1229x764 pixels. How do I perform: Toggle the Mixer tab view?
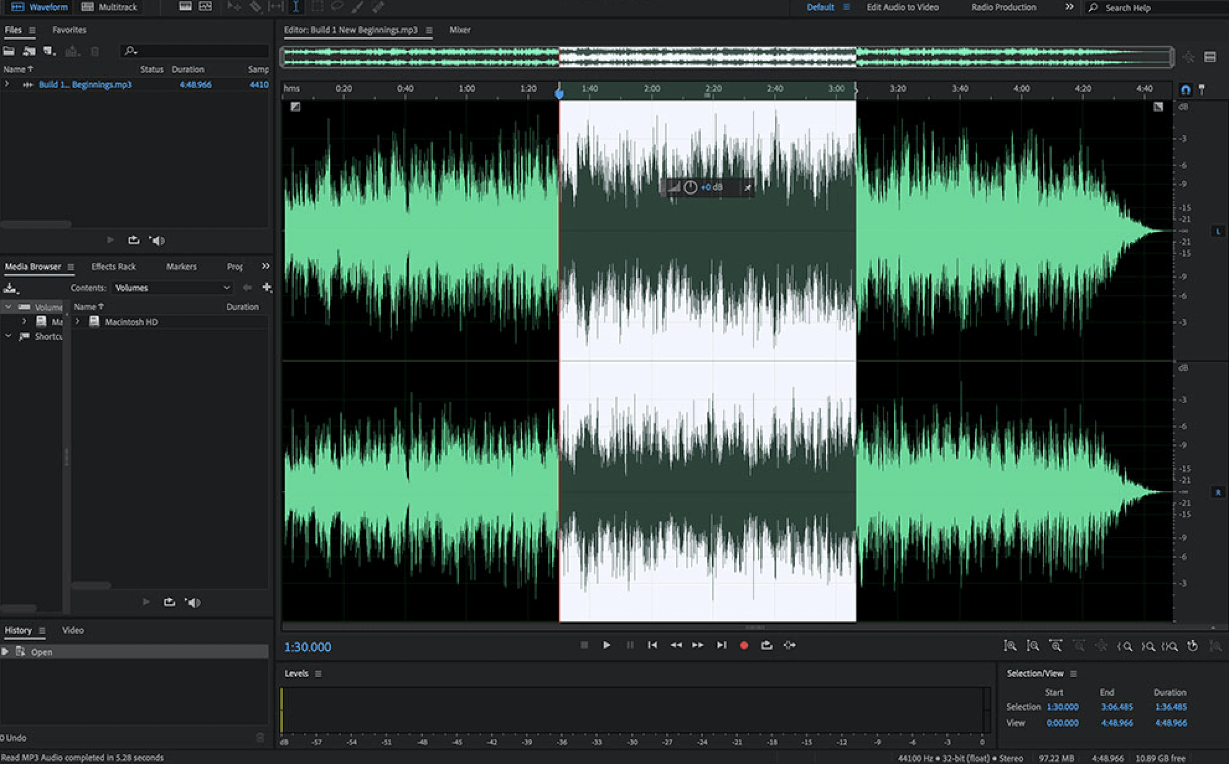point(459,29)
